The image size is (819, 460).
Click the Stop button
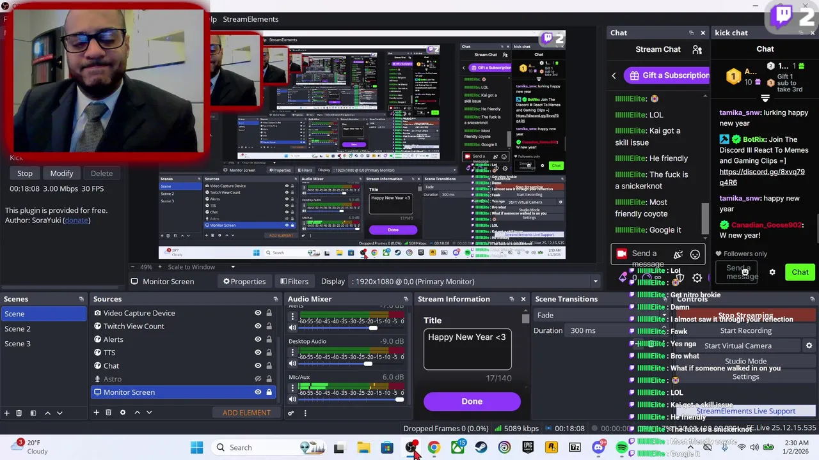pyautogui.click(x=24, y=173)
